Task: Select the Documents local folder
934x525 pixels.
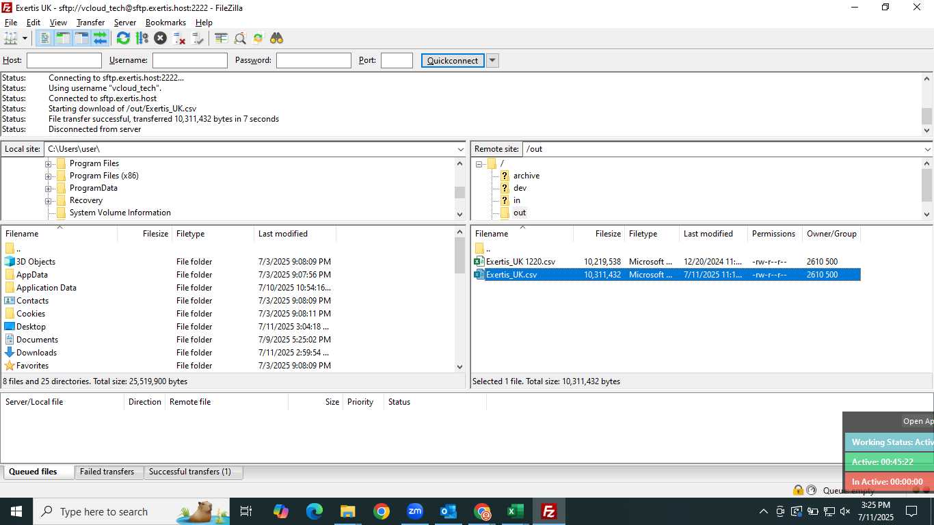Action: [x=37, y=340]
